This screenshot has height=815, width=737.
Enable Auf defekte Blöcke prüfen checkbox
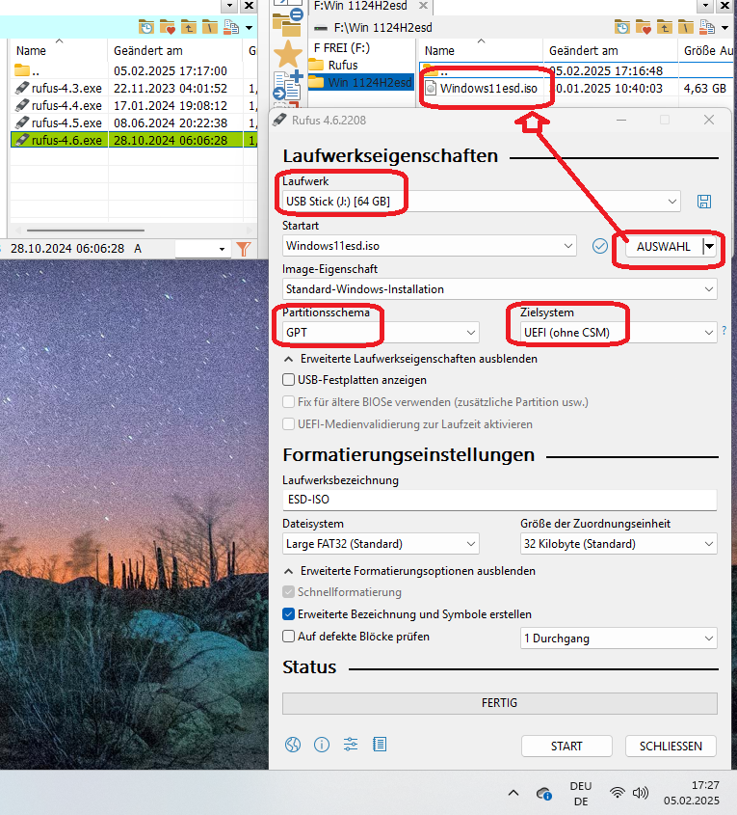pyautogui.click(x=289, y=637)
